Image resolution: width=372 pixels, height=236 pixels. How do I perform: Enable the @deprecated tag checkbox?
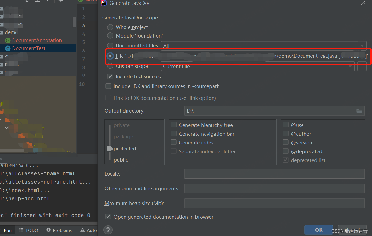point(286,151)
